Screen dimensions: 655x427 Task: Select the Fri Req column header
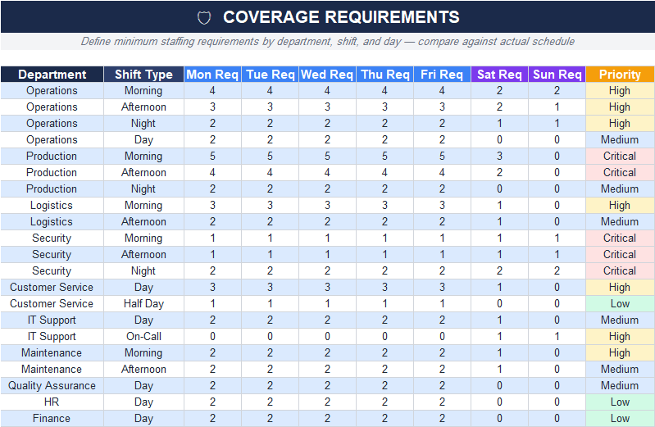pyautogui.click(x=442, y=74)
